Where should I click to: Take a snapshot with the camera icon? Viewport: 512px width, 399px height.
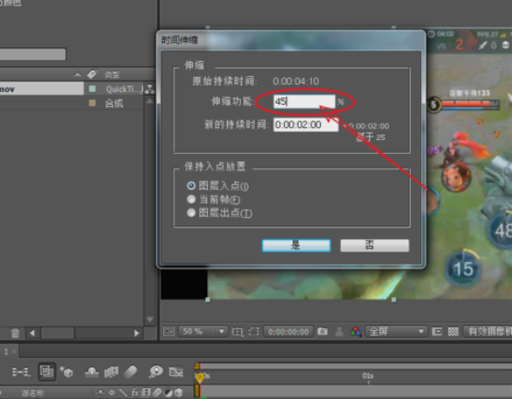coord(322,331)
